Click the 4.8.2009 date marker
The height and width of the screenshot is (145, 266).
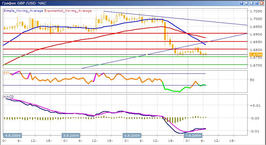click(x=12, y=136)
